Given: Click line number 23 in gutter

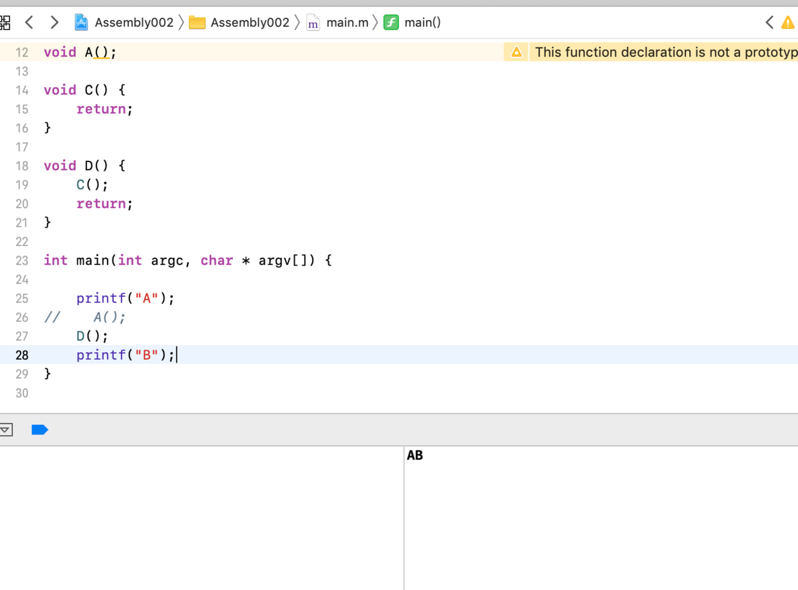Looking at the screenshot, I should (22, 260).
